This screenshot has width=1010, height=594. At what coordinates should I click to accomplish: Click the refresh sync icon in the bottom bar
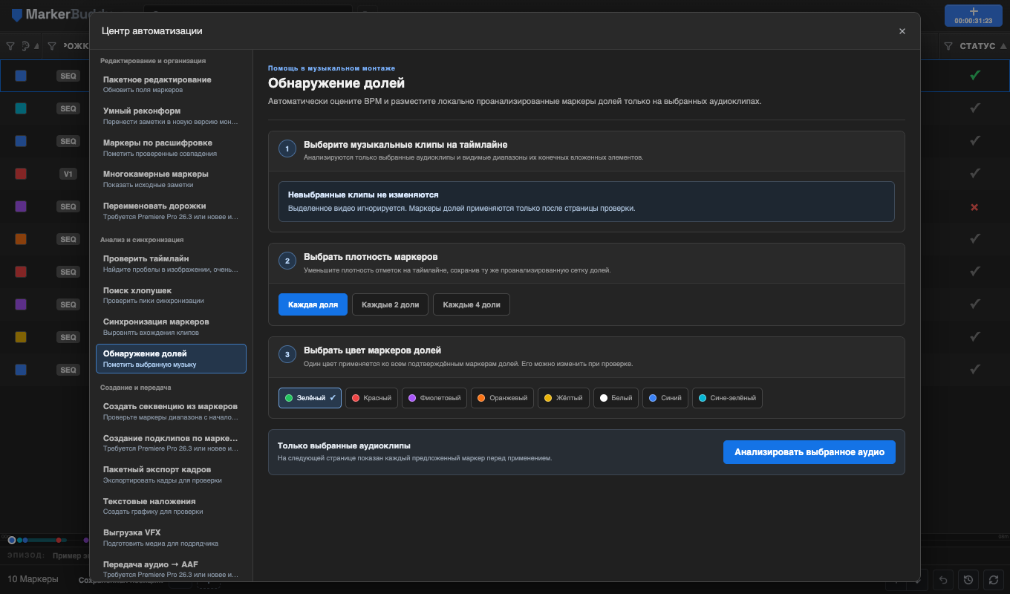coord(992,579)
